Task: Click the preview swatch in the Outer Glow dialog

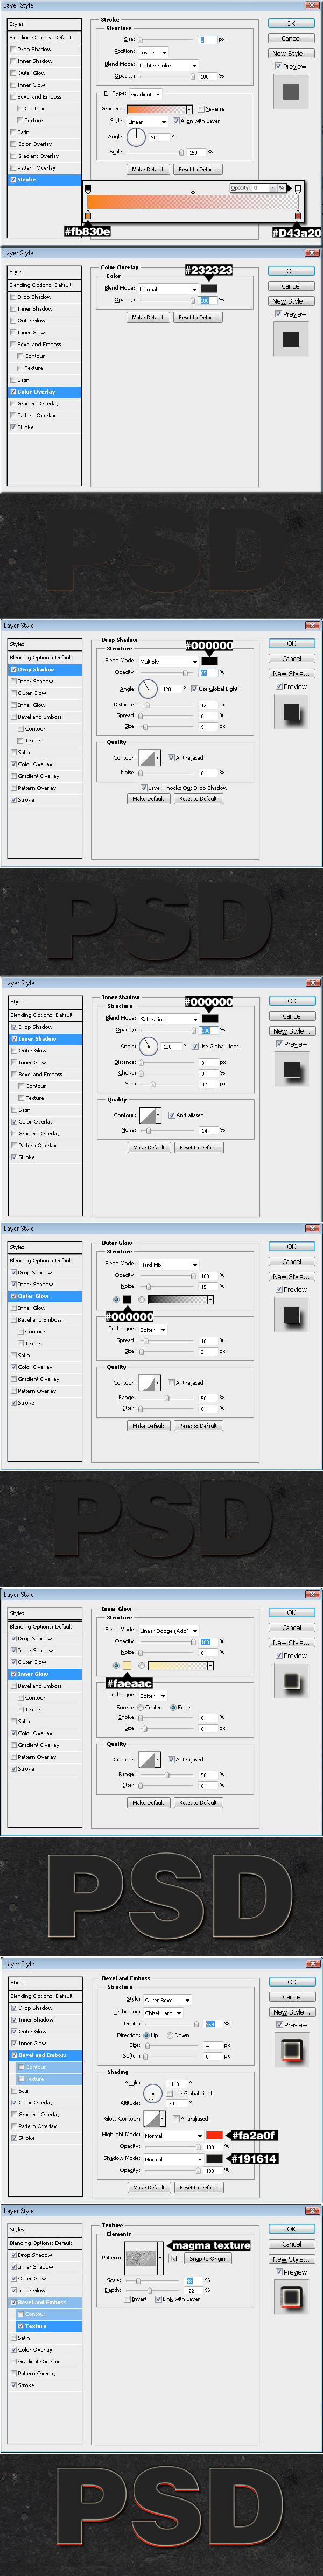Action: coord(290,1315)
